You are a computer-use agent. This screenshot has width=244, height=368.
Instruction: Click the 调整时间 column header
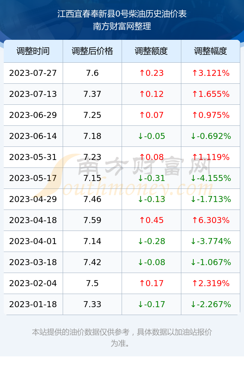(33, 51)
